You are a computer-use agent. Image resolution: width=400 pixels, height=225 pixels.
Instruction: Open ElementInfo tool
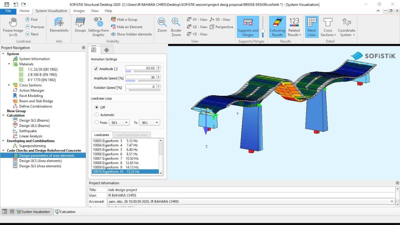[59, 25]
